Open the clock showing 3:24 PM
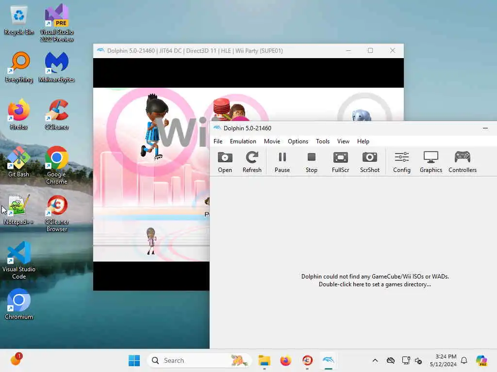Image resolution: width=497 pixels, height=372 pixels. tap(443, 360)
